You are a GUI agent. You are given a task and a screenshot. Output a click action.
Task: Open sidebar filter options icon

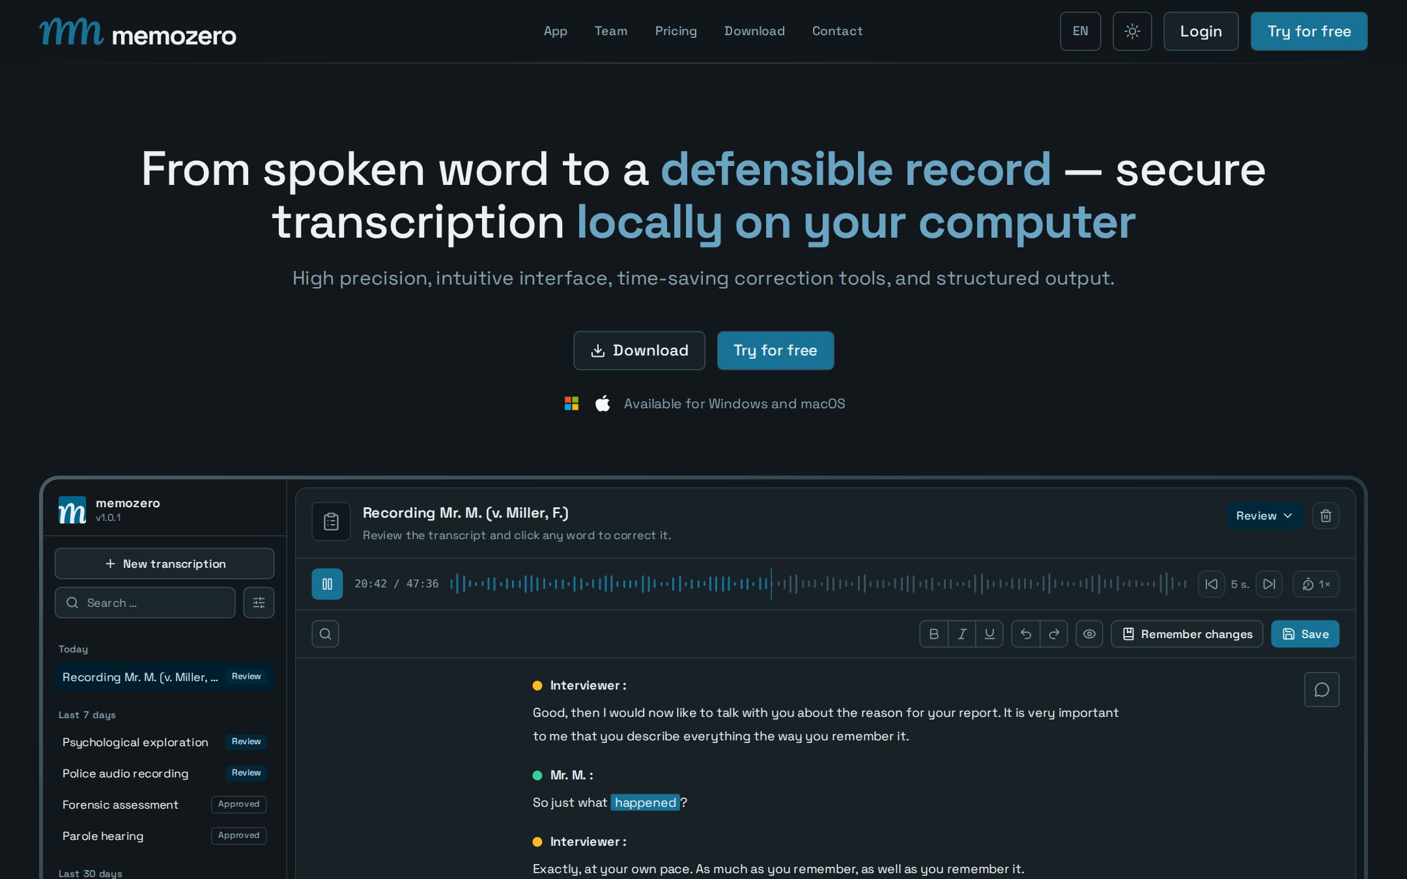[259, 603]
